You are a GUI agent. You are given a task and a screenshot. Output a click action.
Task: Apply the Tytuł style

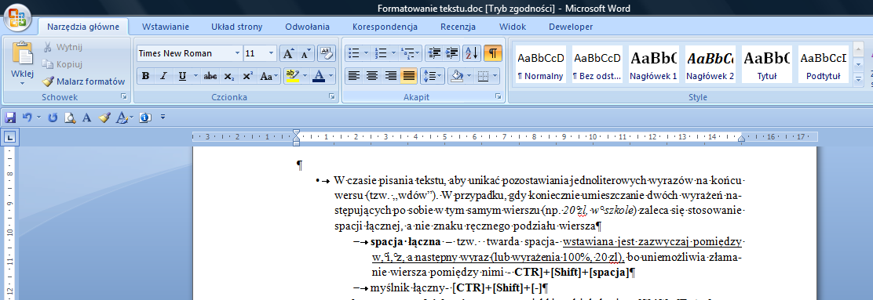pos(766,64)
